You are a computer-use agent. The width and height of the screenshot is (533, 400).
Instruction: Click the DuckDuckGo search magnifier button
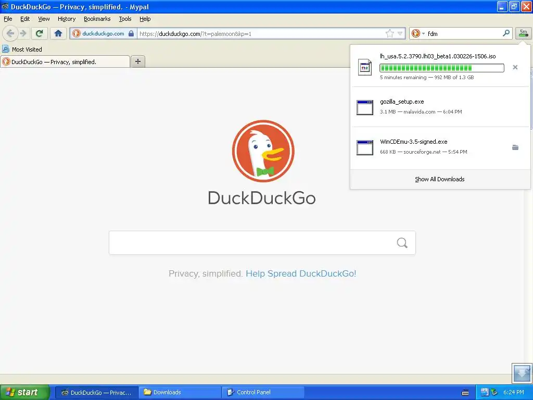(x=402, y=243)
